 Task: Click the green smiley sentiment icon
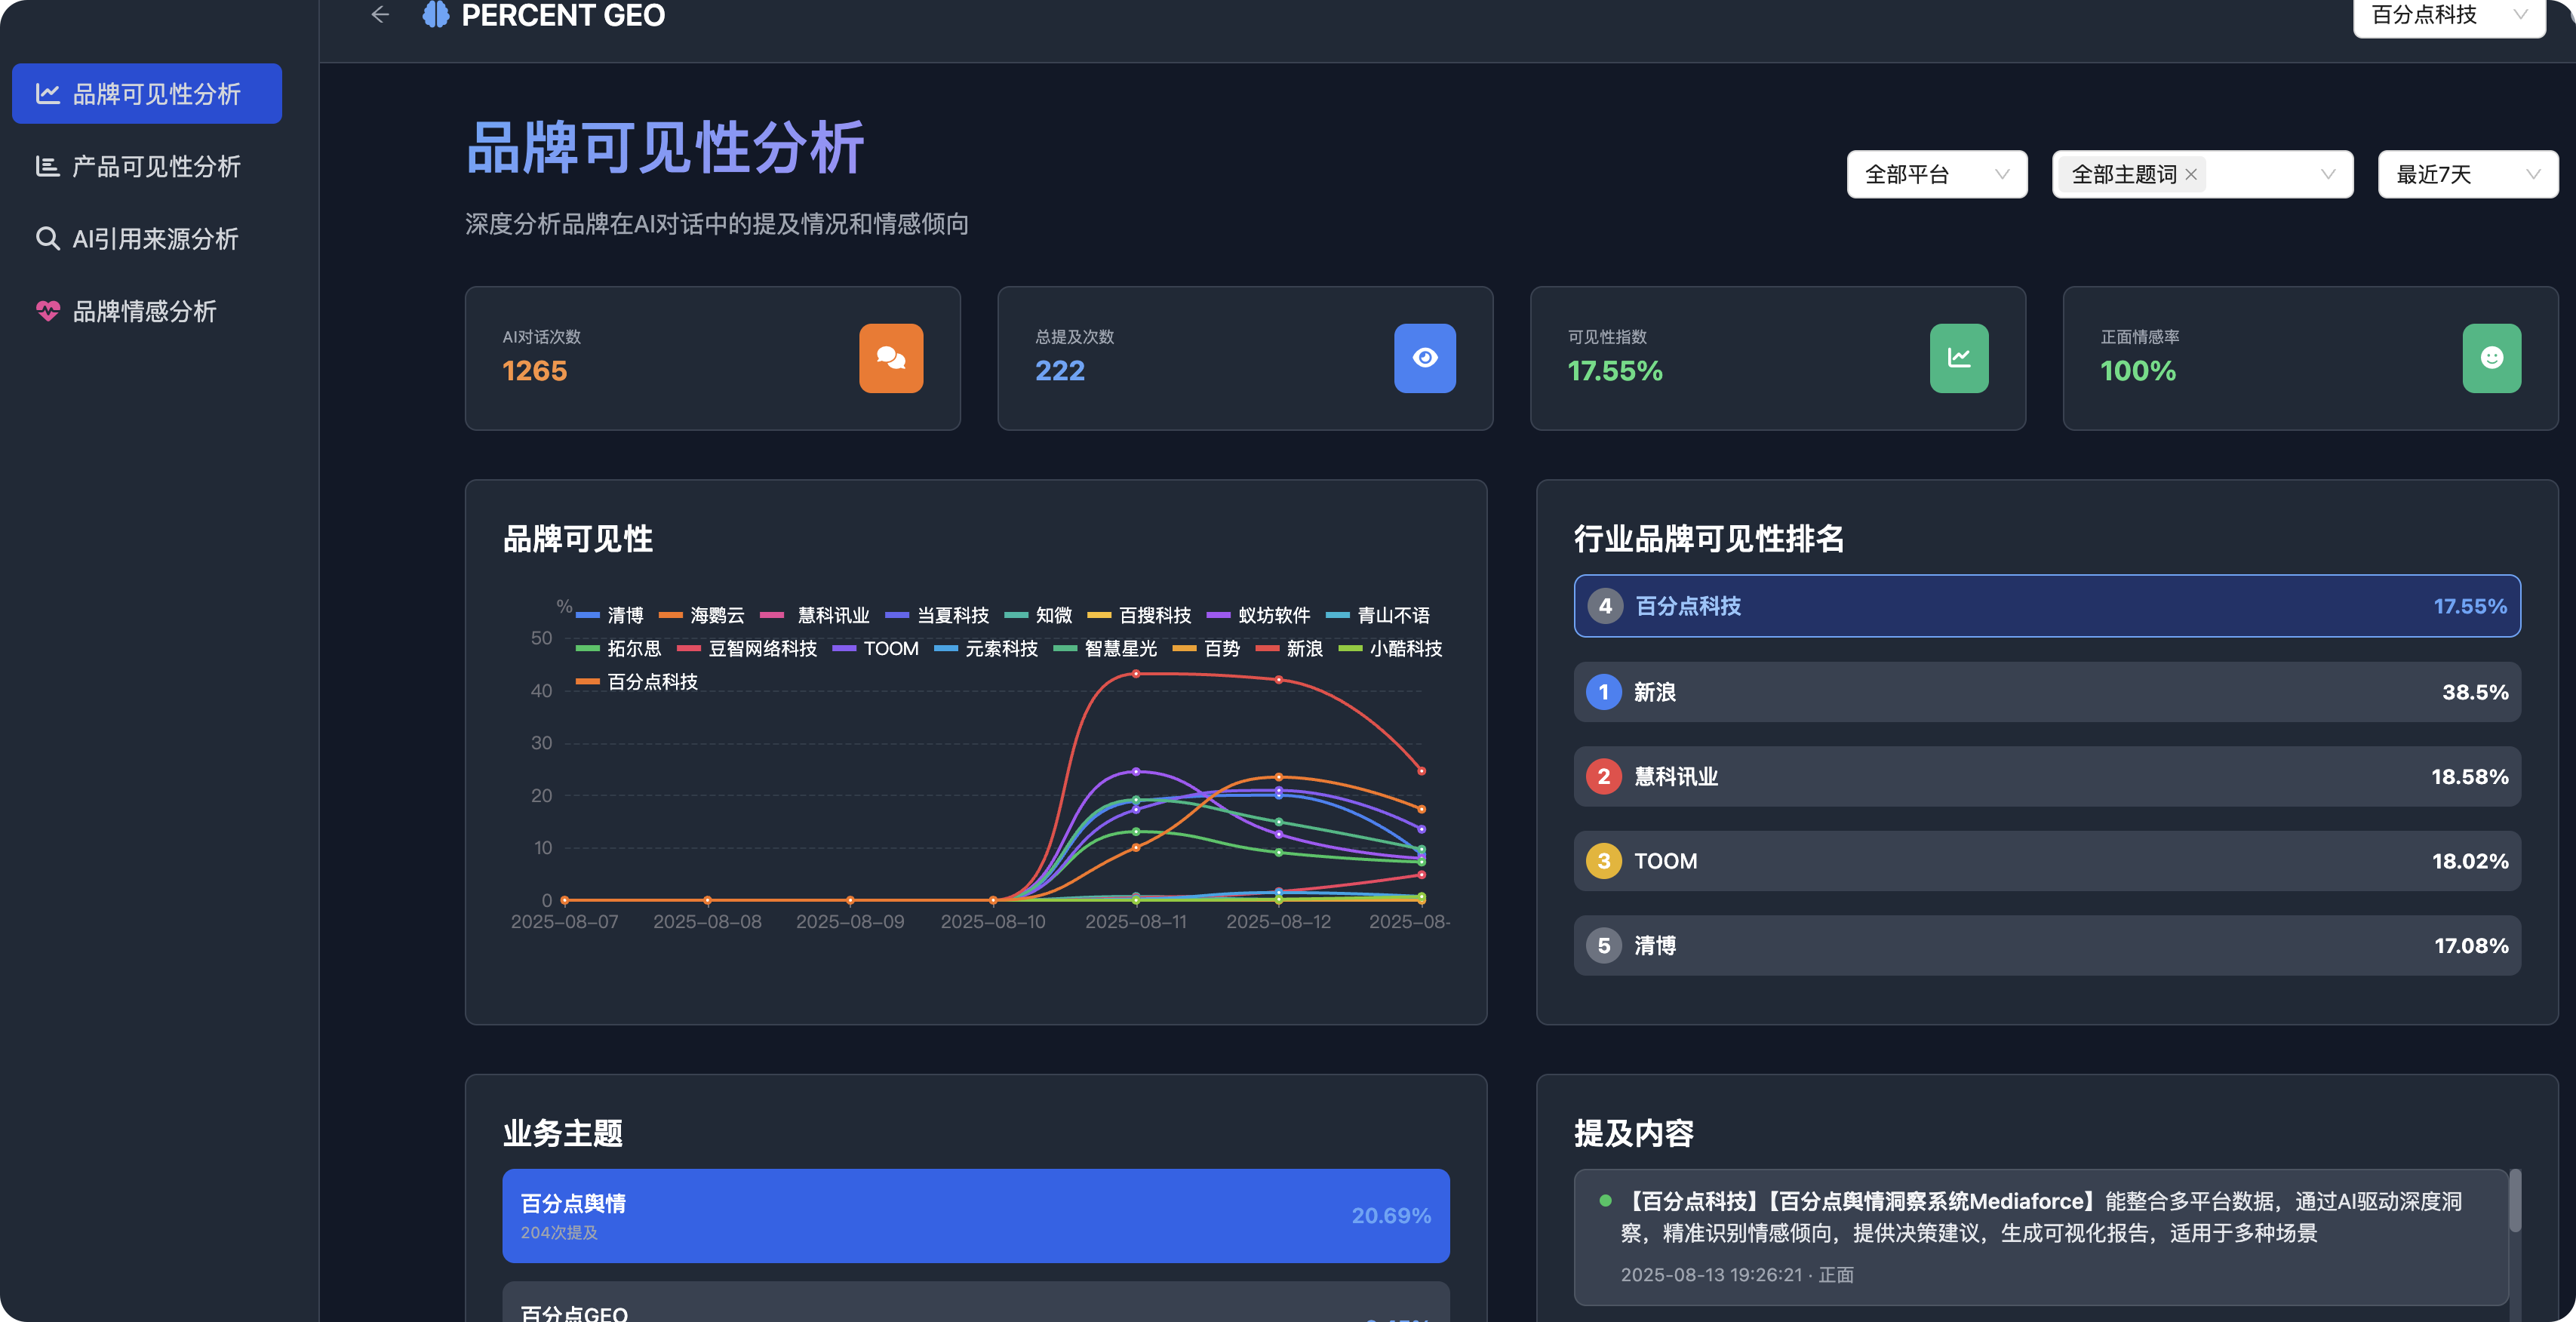tap(2491, 358)
